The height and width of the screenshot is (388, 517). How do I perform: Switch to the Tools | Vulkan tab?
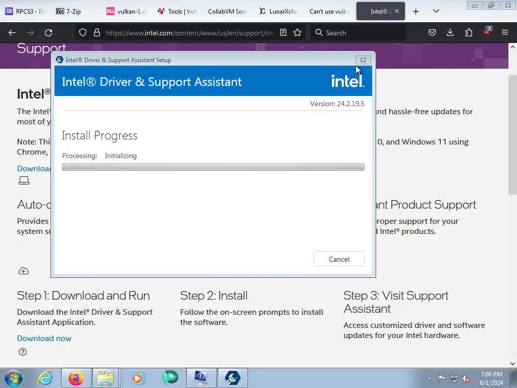pos(177,11)
